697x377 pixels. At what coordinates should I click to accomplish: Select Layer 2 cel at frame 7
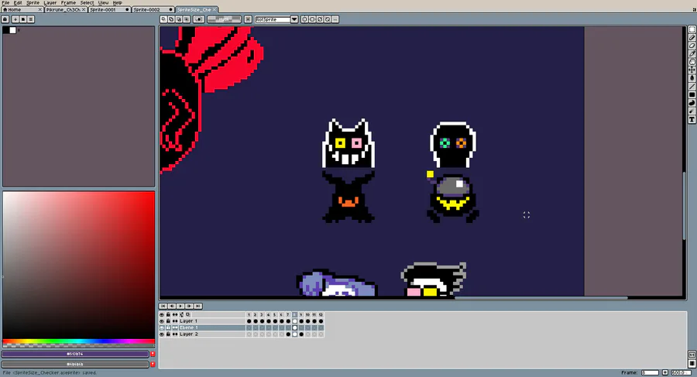288,334
